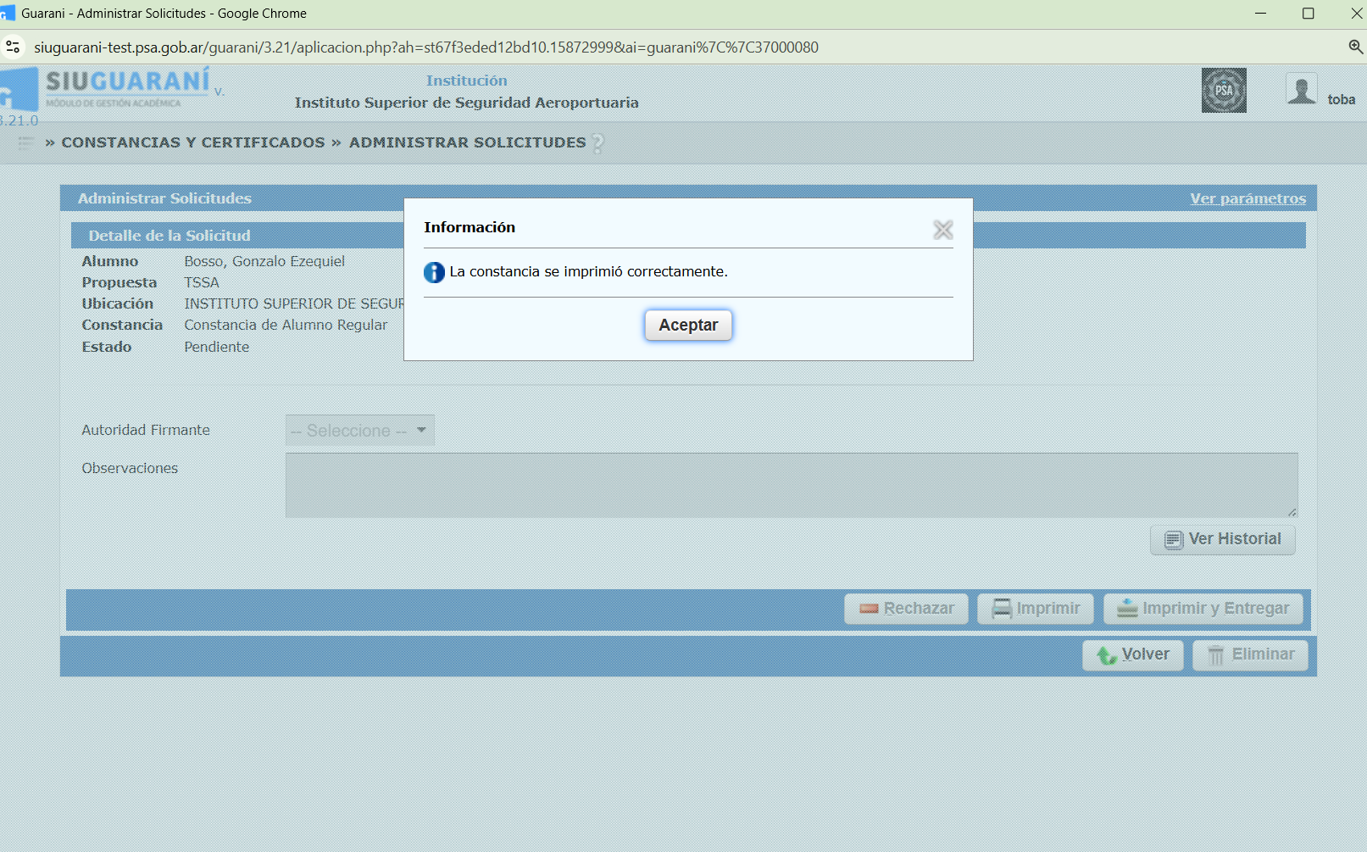Go back with the Volver button
Viewport: 1367px width, 852px height.
[1132, 655]
